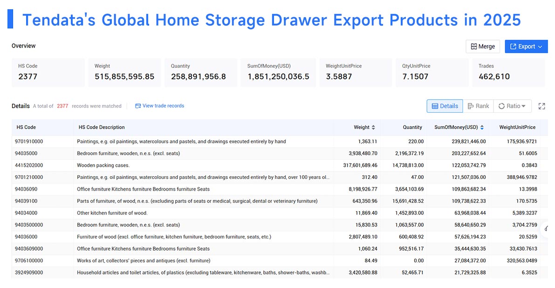Viewport: 555px width, 288px height.
Task: Click the red 2377 matched records count
Action: 62,106
